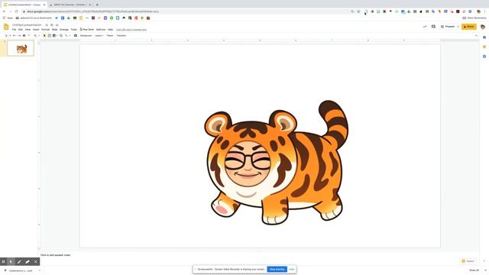Show the side panel via bottom chevron
This screenshot has height=275, width=489.
(484, 261)
